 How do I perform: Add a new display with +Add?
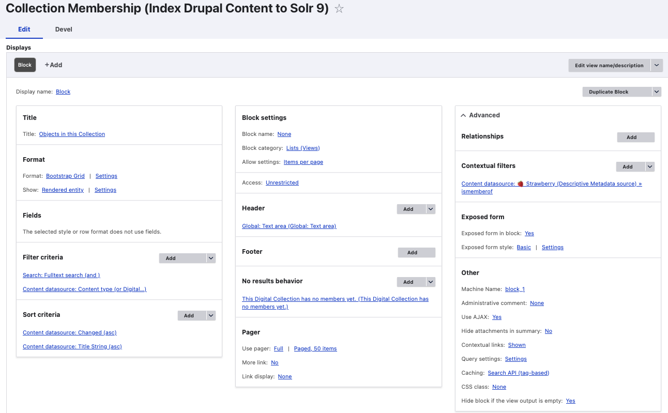(x=53, y=65)
